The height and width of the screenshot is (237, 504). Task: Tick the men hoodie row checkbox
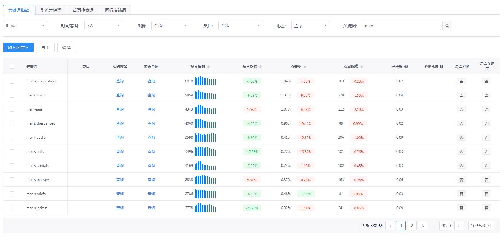(x=12, y=137)
